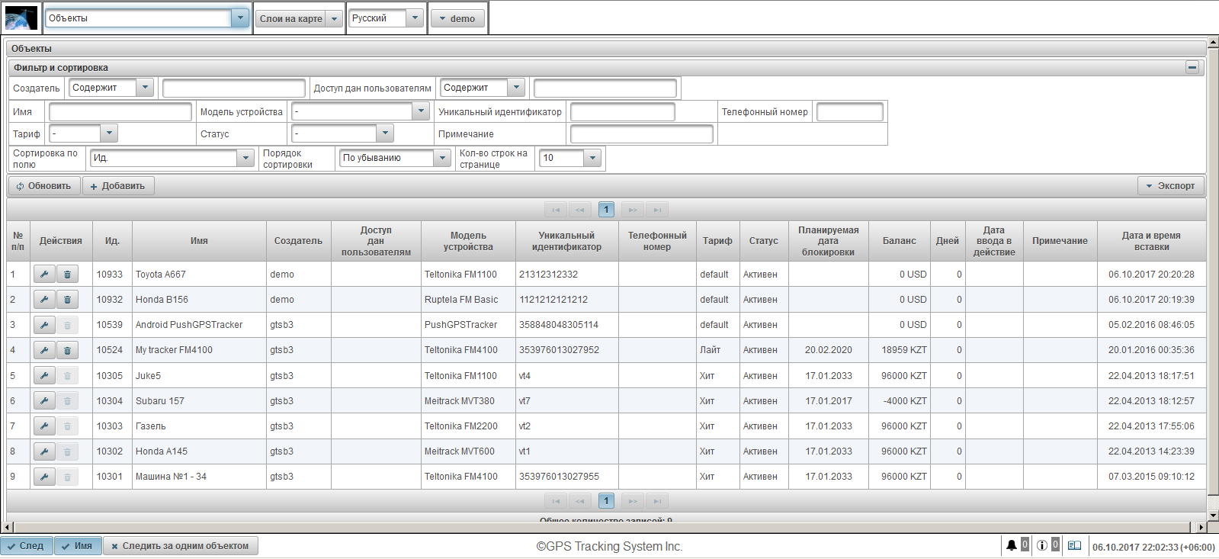
Task: Open the Слои на карте menu
Action: (298, 18)
